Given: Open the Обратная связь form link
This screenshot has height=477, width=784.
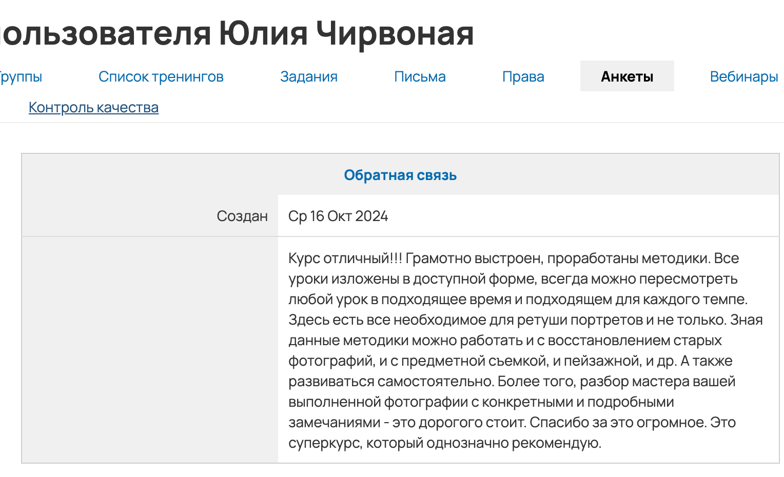Looking at the screenshot, I should tap(400, 175).
